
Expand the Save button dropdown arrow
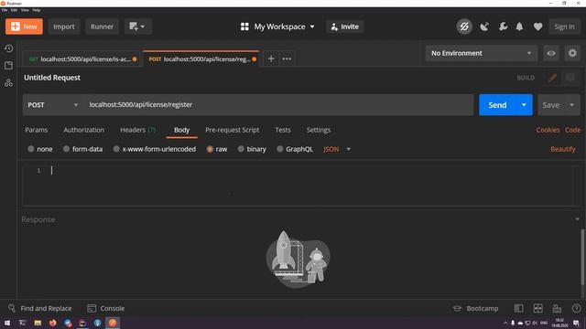[571, 105]
